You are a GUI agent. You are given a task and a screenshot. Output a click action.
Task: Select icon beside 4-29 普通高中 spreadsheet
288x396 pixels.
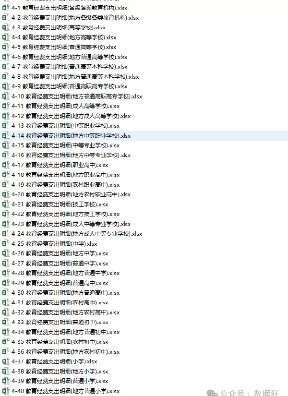pyautogui.click(x=6, y=283)
